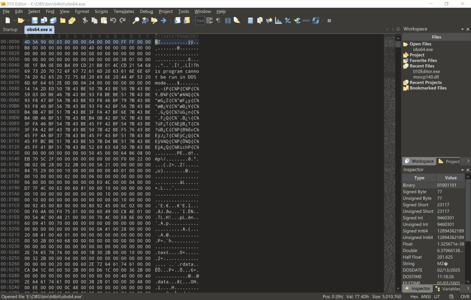Toggle whitespace display with the pilcrow icon
471x300 pixels.
pyautogui.click(x=218, y=20)
